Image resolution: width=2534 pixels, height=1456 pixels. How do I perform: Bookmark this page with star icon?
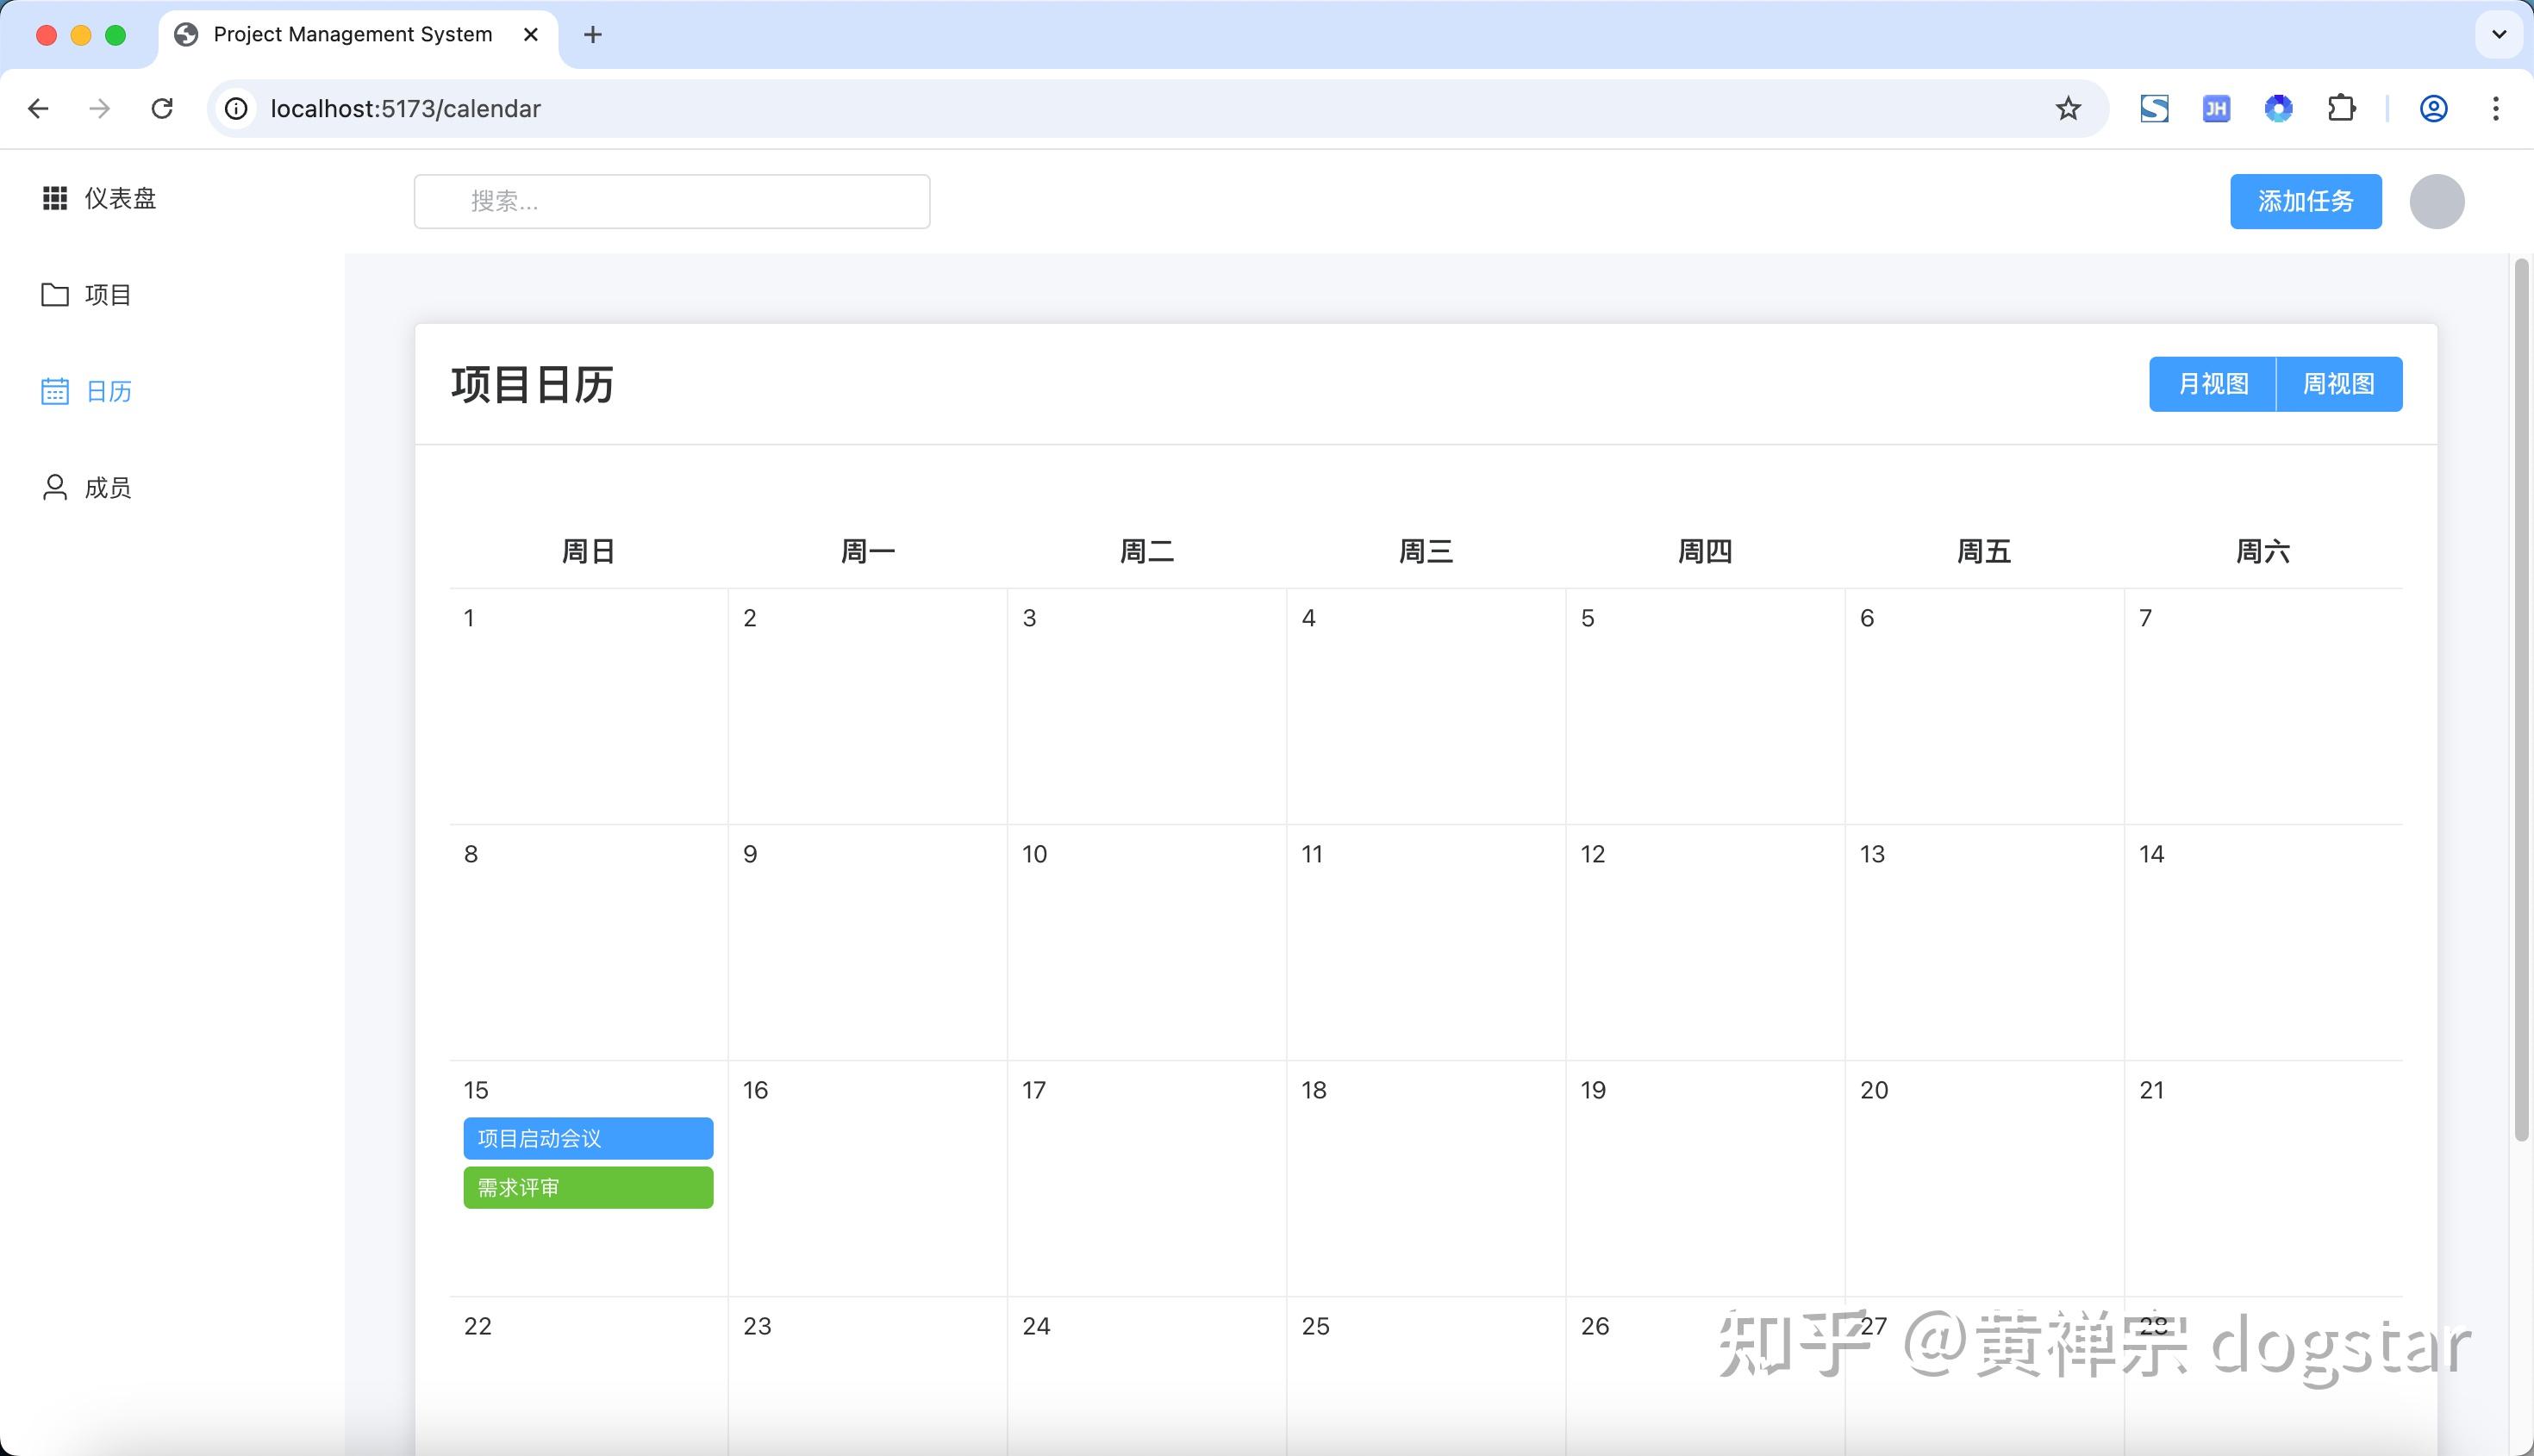tap(2068, 108)
